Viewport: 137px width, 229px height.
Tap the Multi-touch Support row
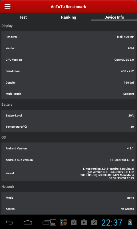pyautogui.click(x=68, y=94)
